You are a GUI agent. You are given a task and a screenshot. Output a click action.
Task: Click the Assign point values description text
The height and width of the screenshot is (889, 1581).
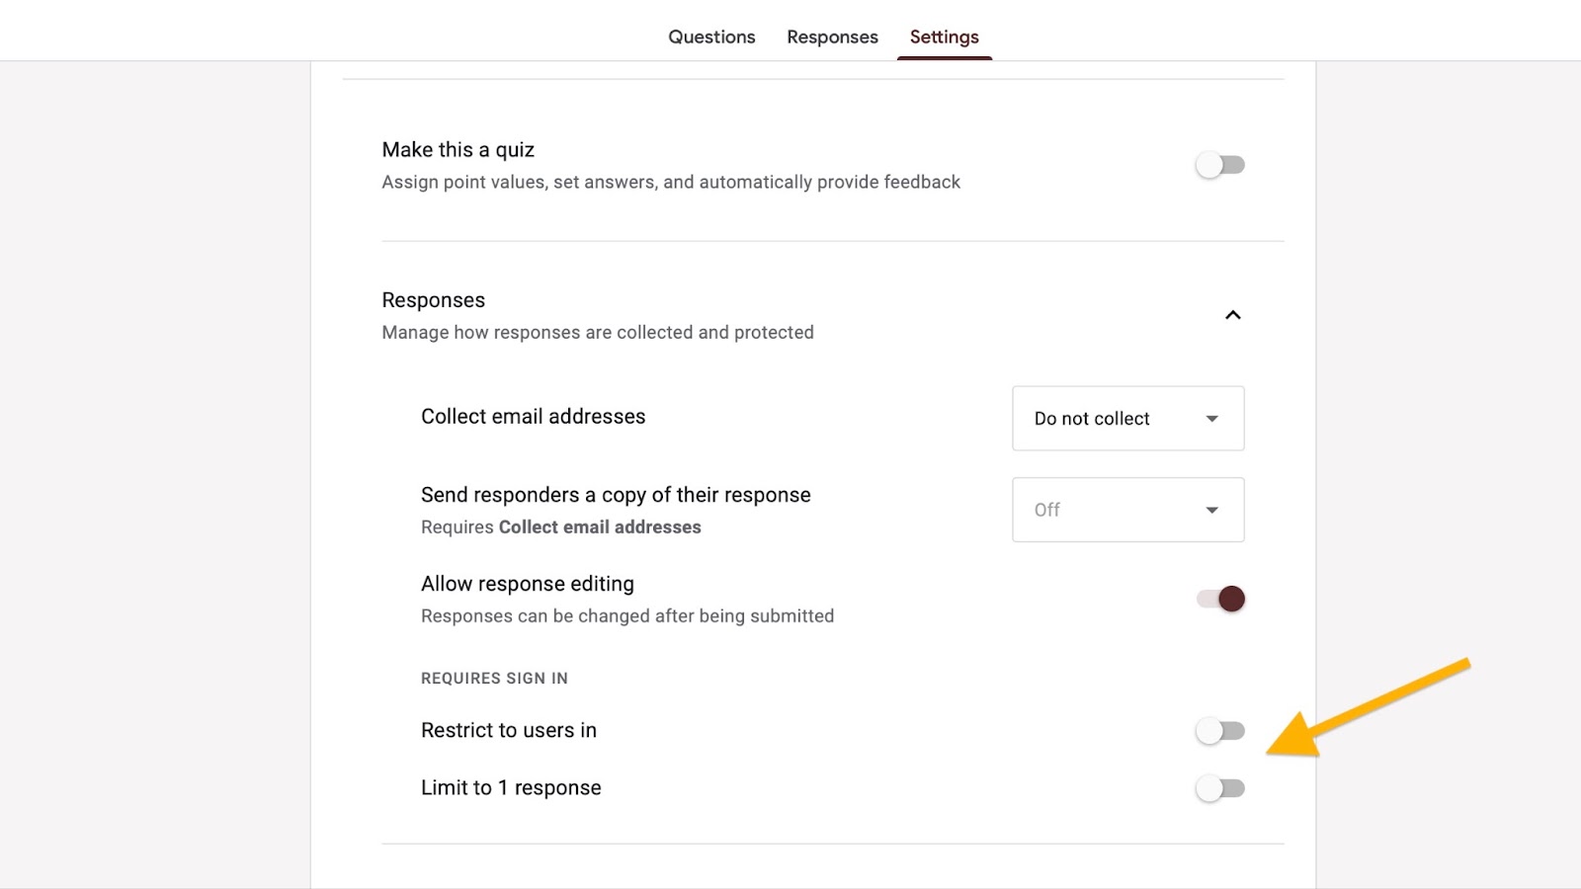670,182
